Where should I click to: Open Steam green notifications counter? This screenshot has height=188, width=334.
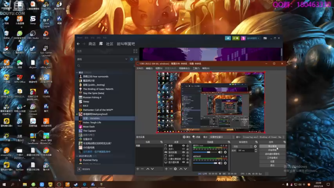(235, 38)
